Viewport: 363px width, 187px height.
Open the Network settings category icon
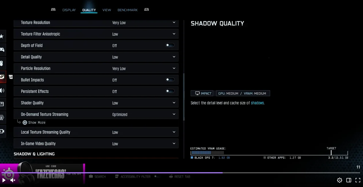point(2,118)
